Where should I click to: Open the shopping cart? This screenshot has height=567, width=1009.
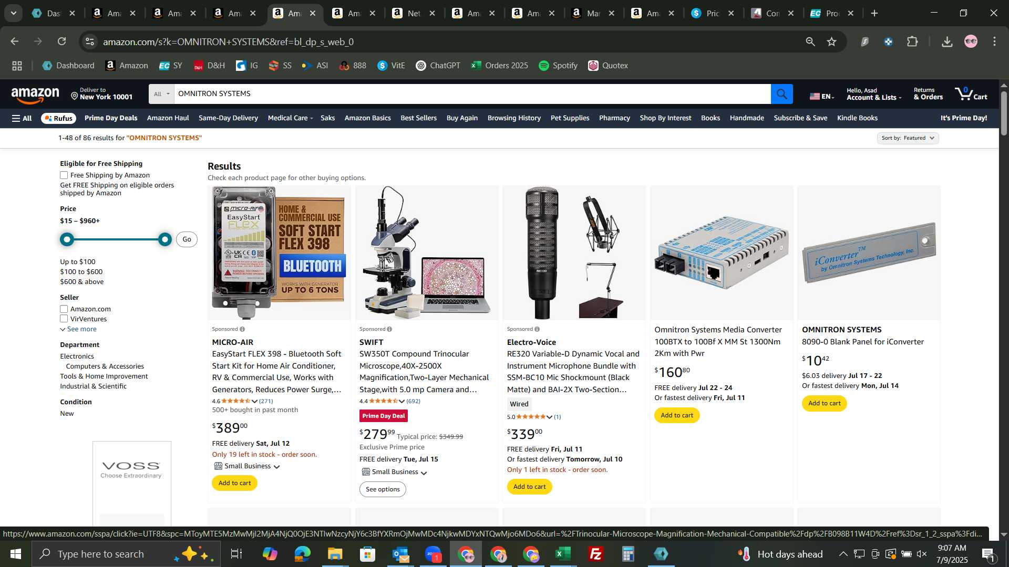pyautogui.click(x=971, y=94)
